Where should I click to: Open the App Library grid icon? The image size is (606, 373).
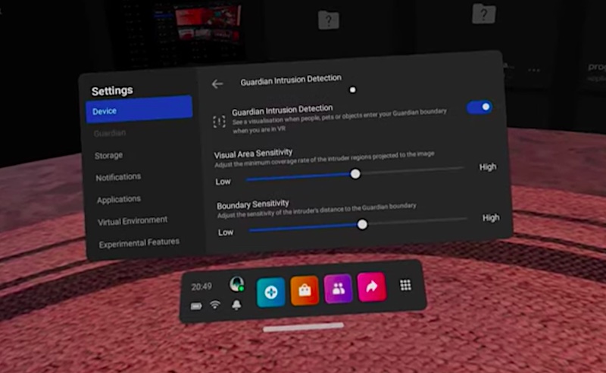pyautogui.click(x=405, y=285)
